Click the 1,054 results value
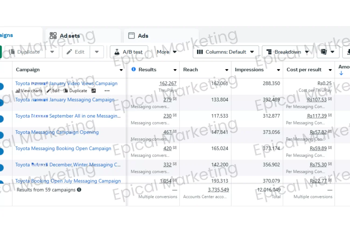This screenshot has height=233, width=350. click(x=166, y=181)
